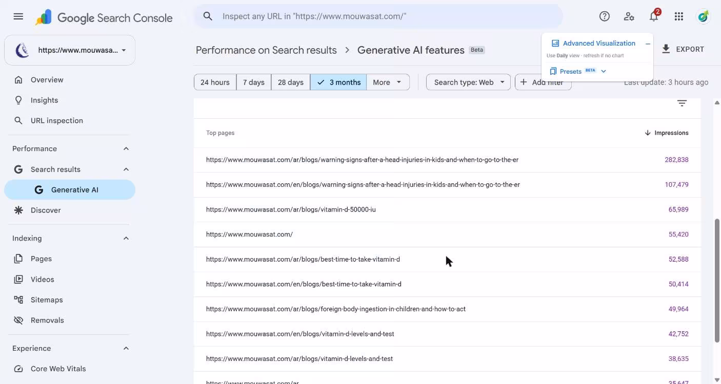Open the property selector dropdown
This screenshot has width=721, height=384.
(70, 50)
